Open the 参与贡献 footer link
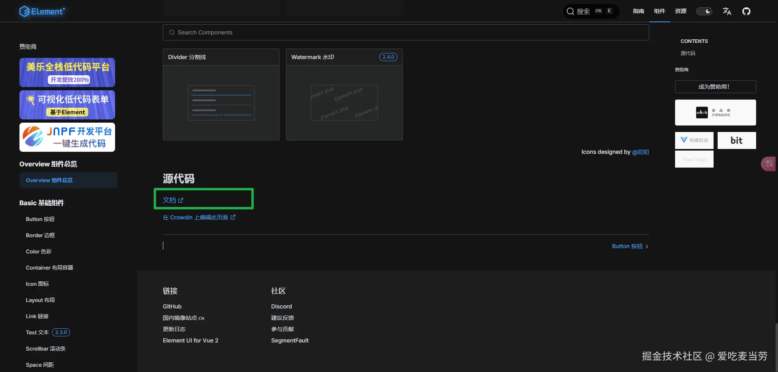 [x=282, y=329]
